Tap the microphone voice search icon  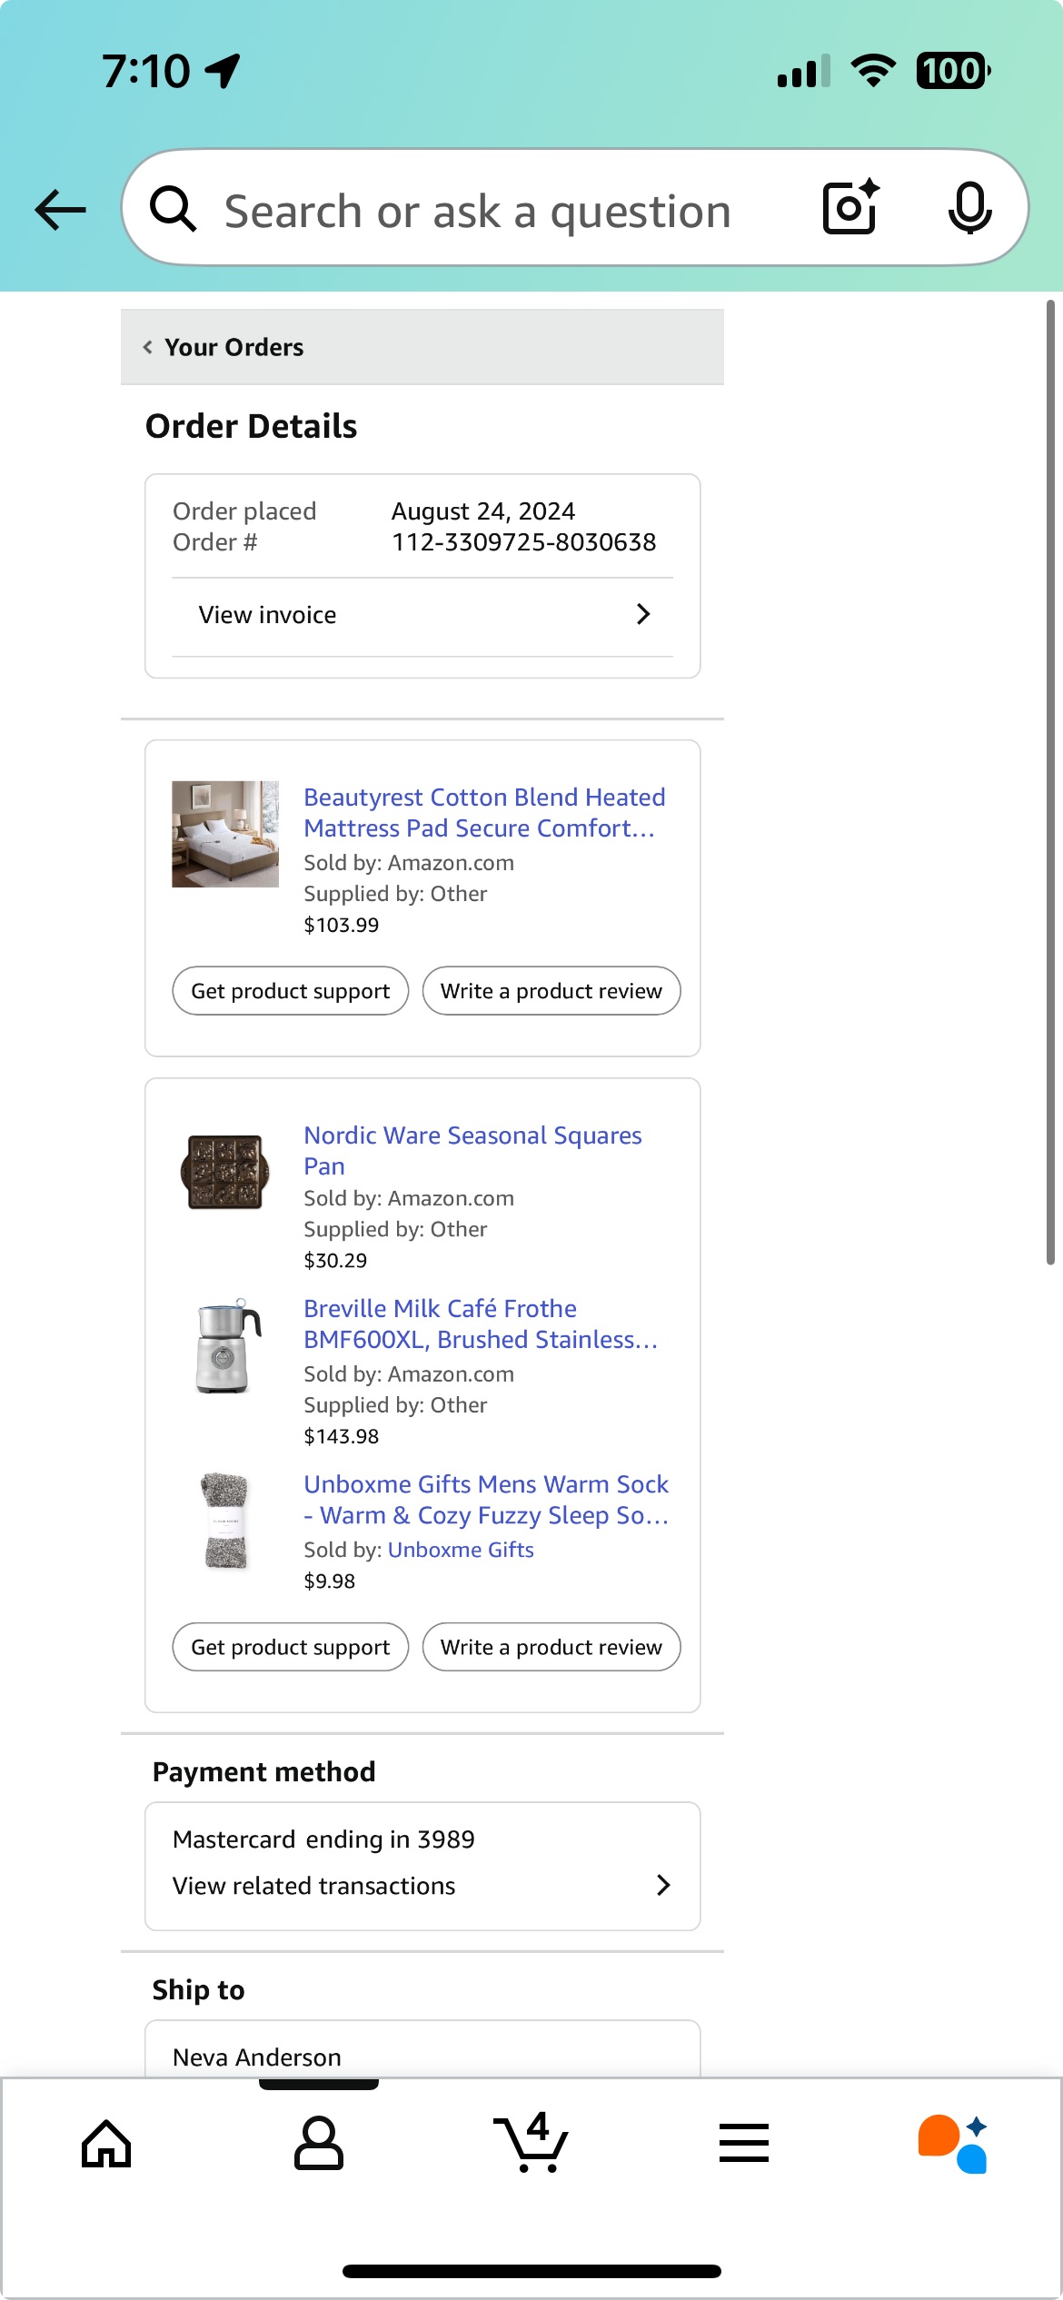[x=969, y=208]
